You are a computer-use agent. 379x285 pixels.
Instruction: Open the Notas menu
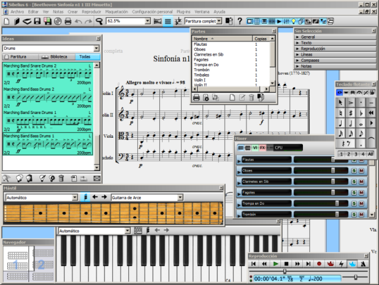coord(58,12)
